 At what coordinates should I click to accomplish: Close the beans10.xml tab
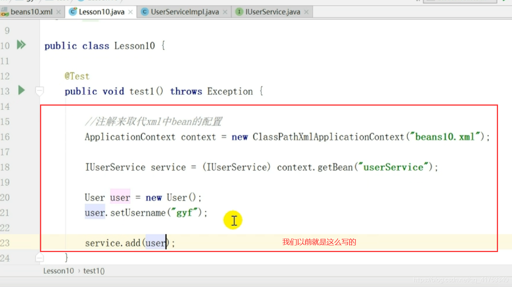pyautogui.click(x=59, y=12)
